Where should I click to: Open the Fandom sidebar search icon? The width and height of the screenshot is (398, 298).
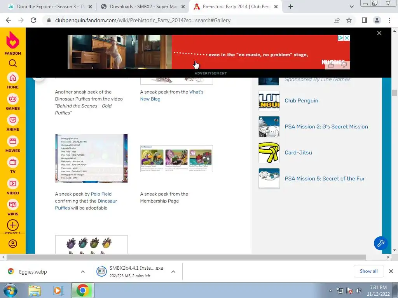(x=13, y=63)
